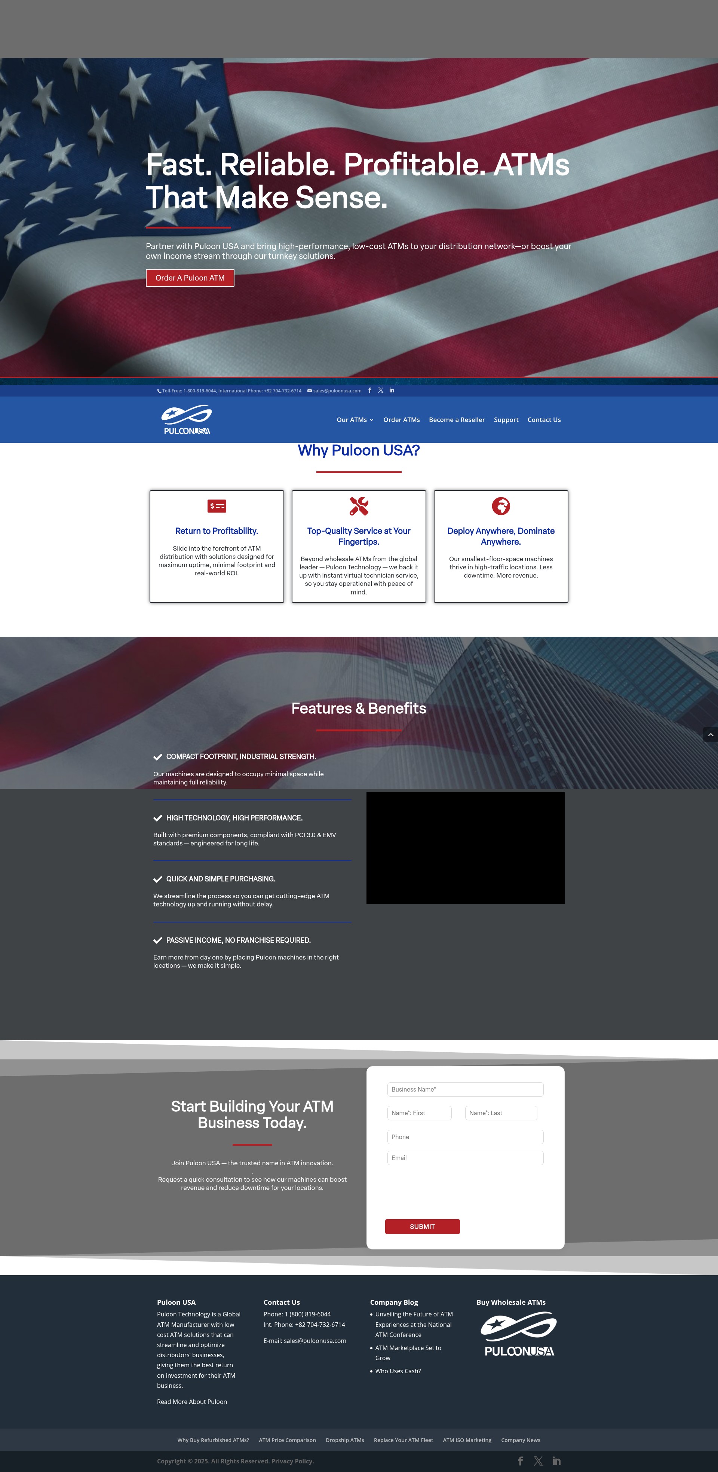Screen dimensions: 718x1472
Task: Click the Email input field
Action: click(x=465, y=1158)
